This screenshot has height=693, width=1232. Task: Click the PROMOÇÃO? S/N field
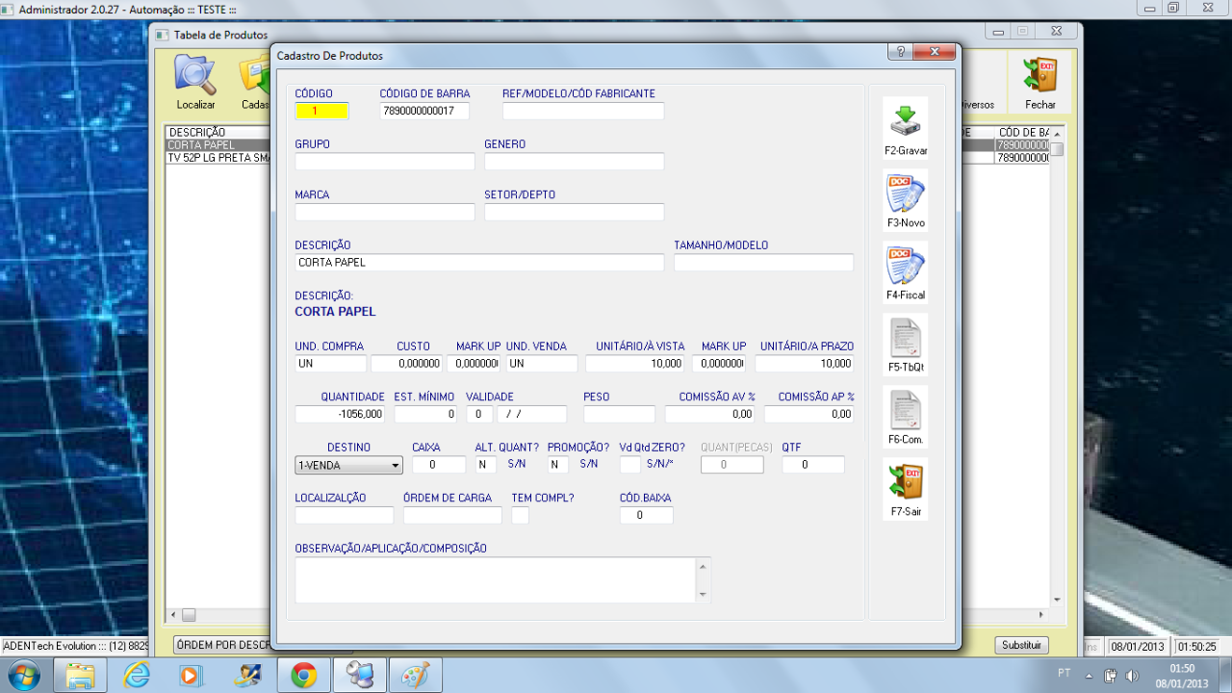(557, 465)
